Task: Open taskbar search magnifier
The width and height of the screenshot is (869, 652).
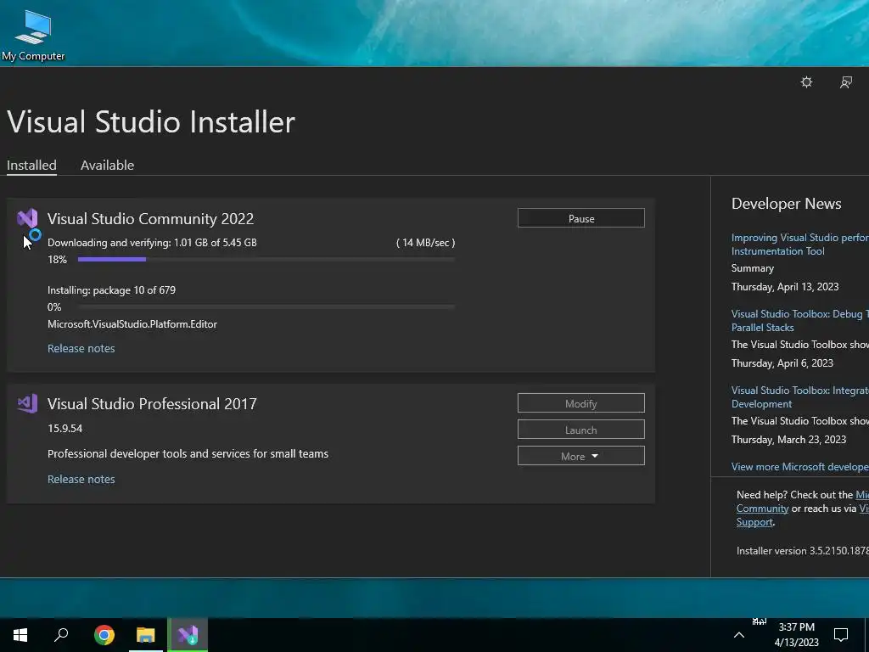Action: click(61, 635)
